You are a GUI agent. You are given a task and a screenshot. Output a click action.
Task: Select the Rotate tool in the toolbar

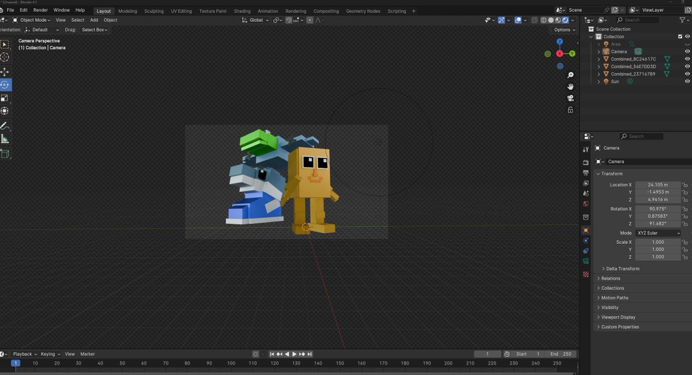(x=5, y=84)
